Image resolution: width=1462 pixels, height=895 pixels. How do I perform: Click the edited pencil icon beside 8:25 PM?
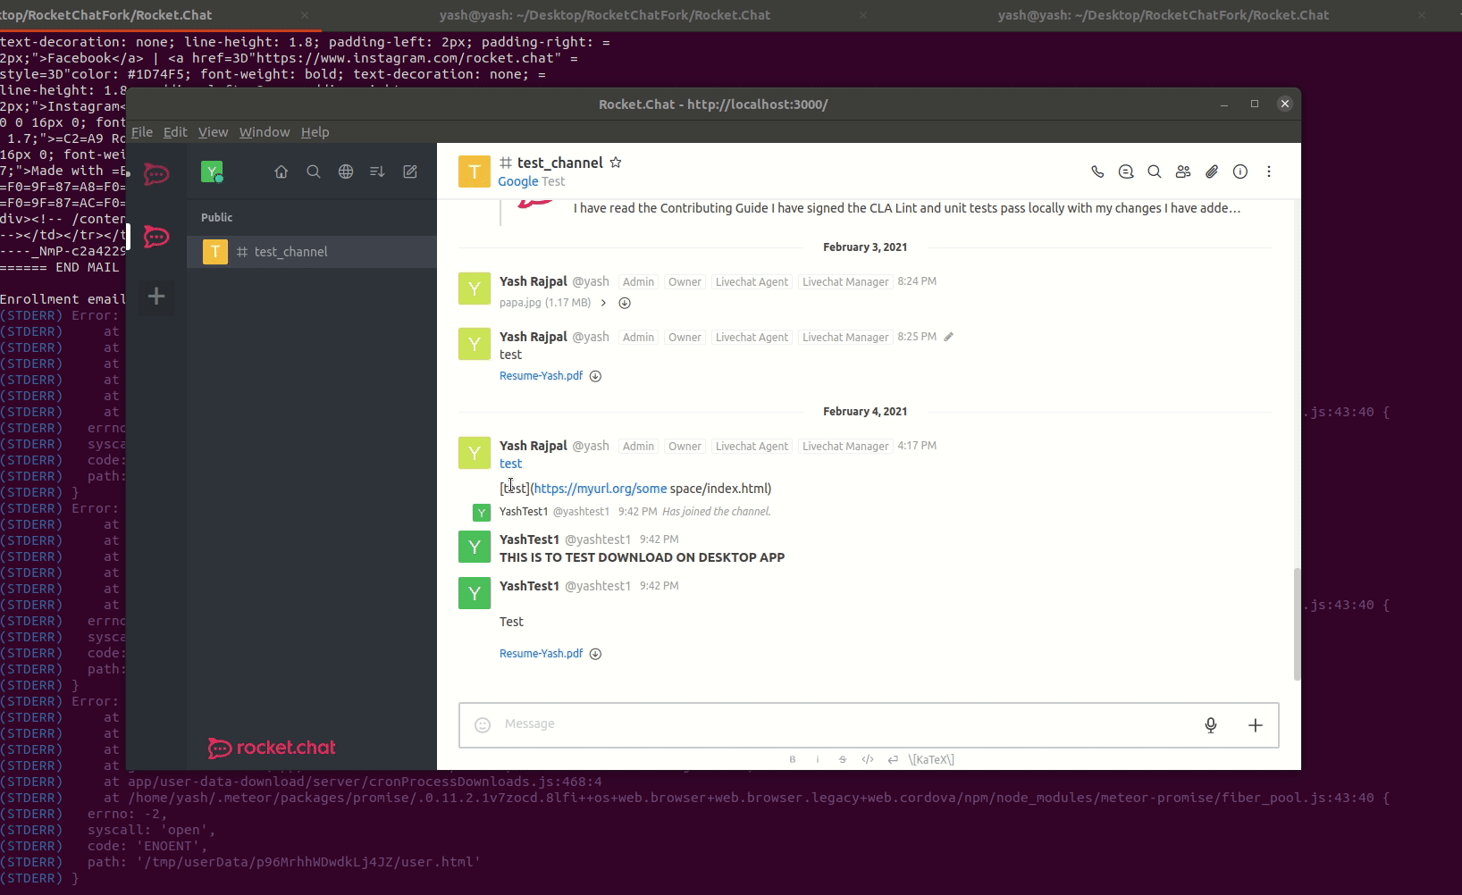[x=949, y=337]
